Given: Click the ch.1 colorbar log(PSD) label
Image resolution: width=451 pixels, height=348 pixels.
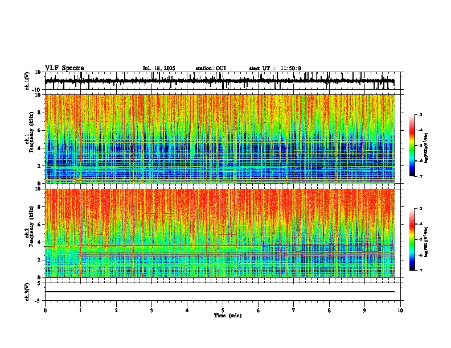Looking at the screenshot, I should pyautogui.click(x=427, y=148).
